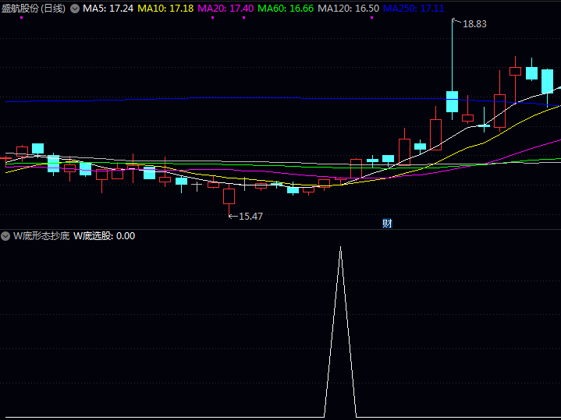
Task: Click the 15.47 low price marker
Action: pos(250,216)
